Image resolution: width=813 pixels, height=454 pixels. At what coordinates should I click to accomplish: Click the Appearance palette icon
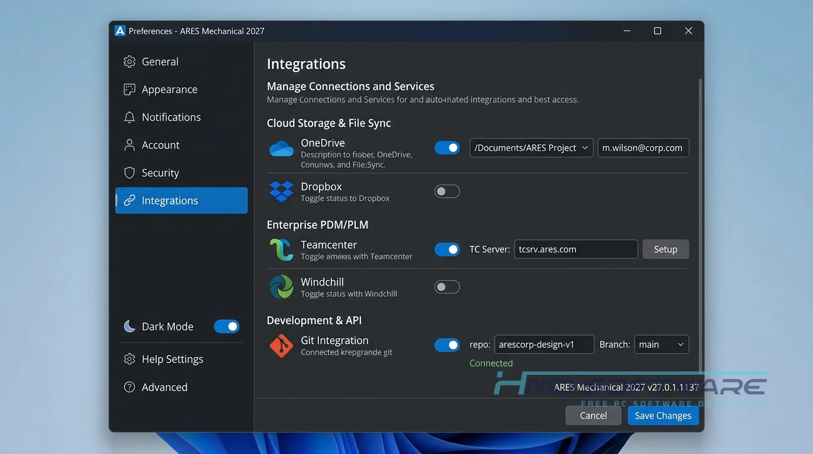pos(129,89)
